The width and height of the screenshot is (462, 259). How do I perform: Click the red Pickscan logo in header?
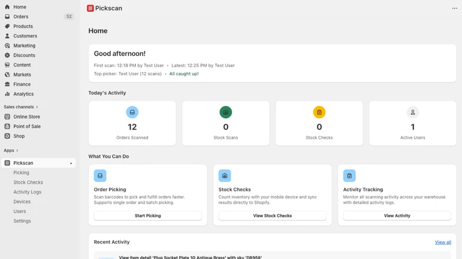90,8
